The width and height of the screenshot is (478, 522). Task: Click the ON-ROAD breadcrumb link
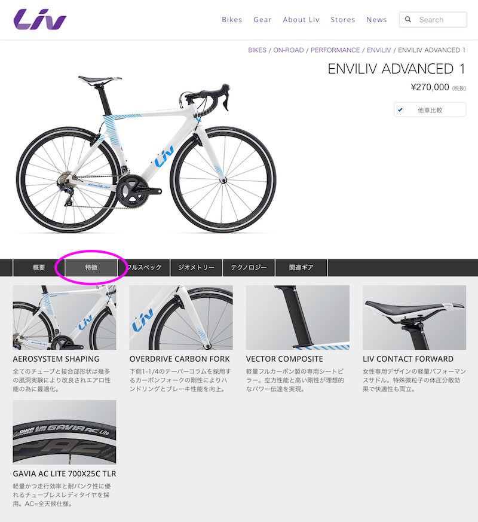click(289, 50)
